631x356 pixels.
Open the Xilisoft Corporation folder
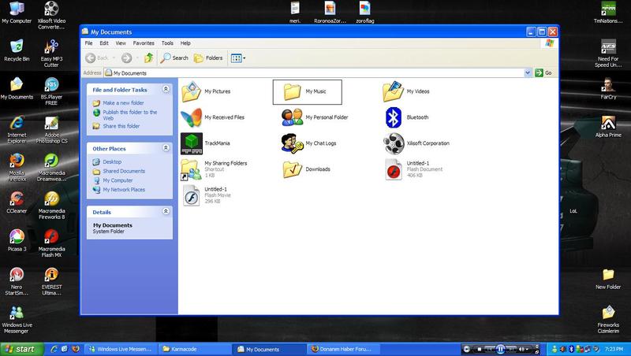[x=394, y=143]
